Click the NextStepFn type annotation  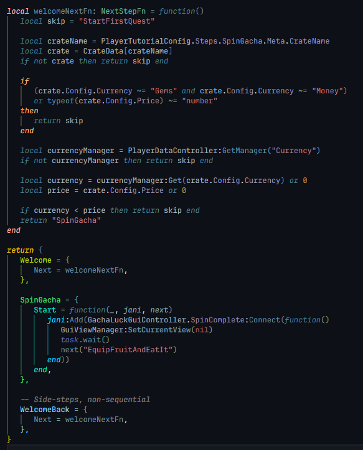[123, 11]
